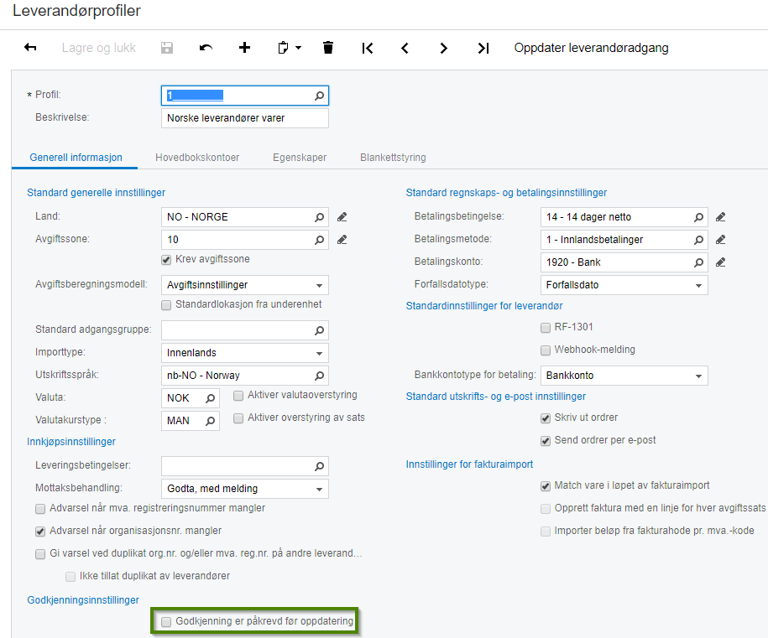
Task: Click the back arrow toolbar icon
Action: click(30, 48)
